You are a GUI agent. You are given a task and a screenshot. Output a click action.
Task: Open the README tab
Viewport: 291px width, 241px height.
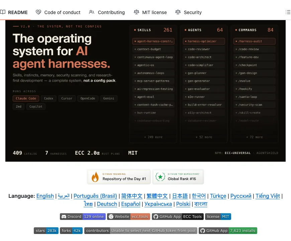click(x=14, y=12)
